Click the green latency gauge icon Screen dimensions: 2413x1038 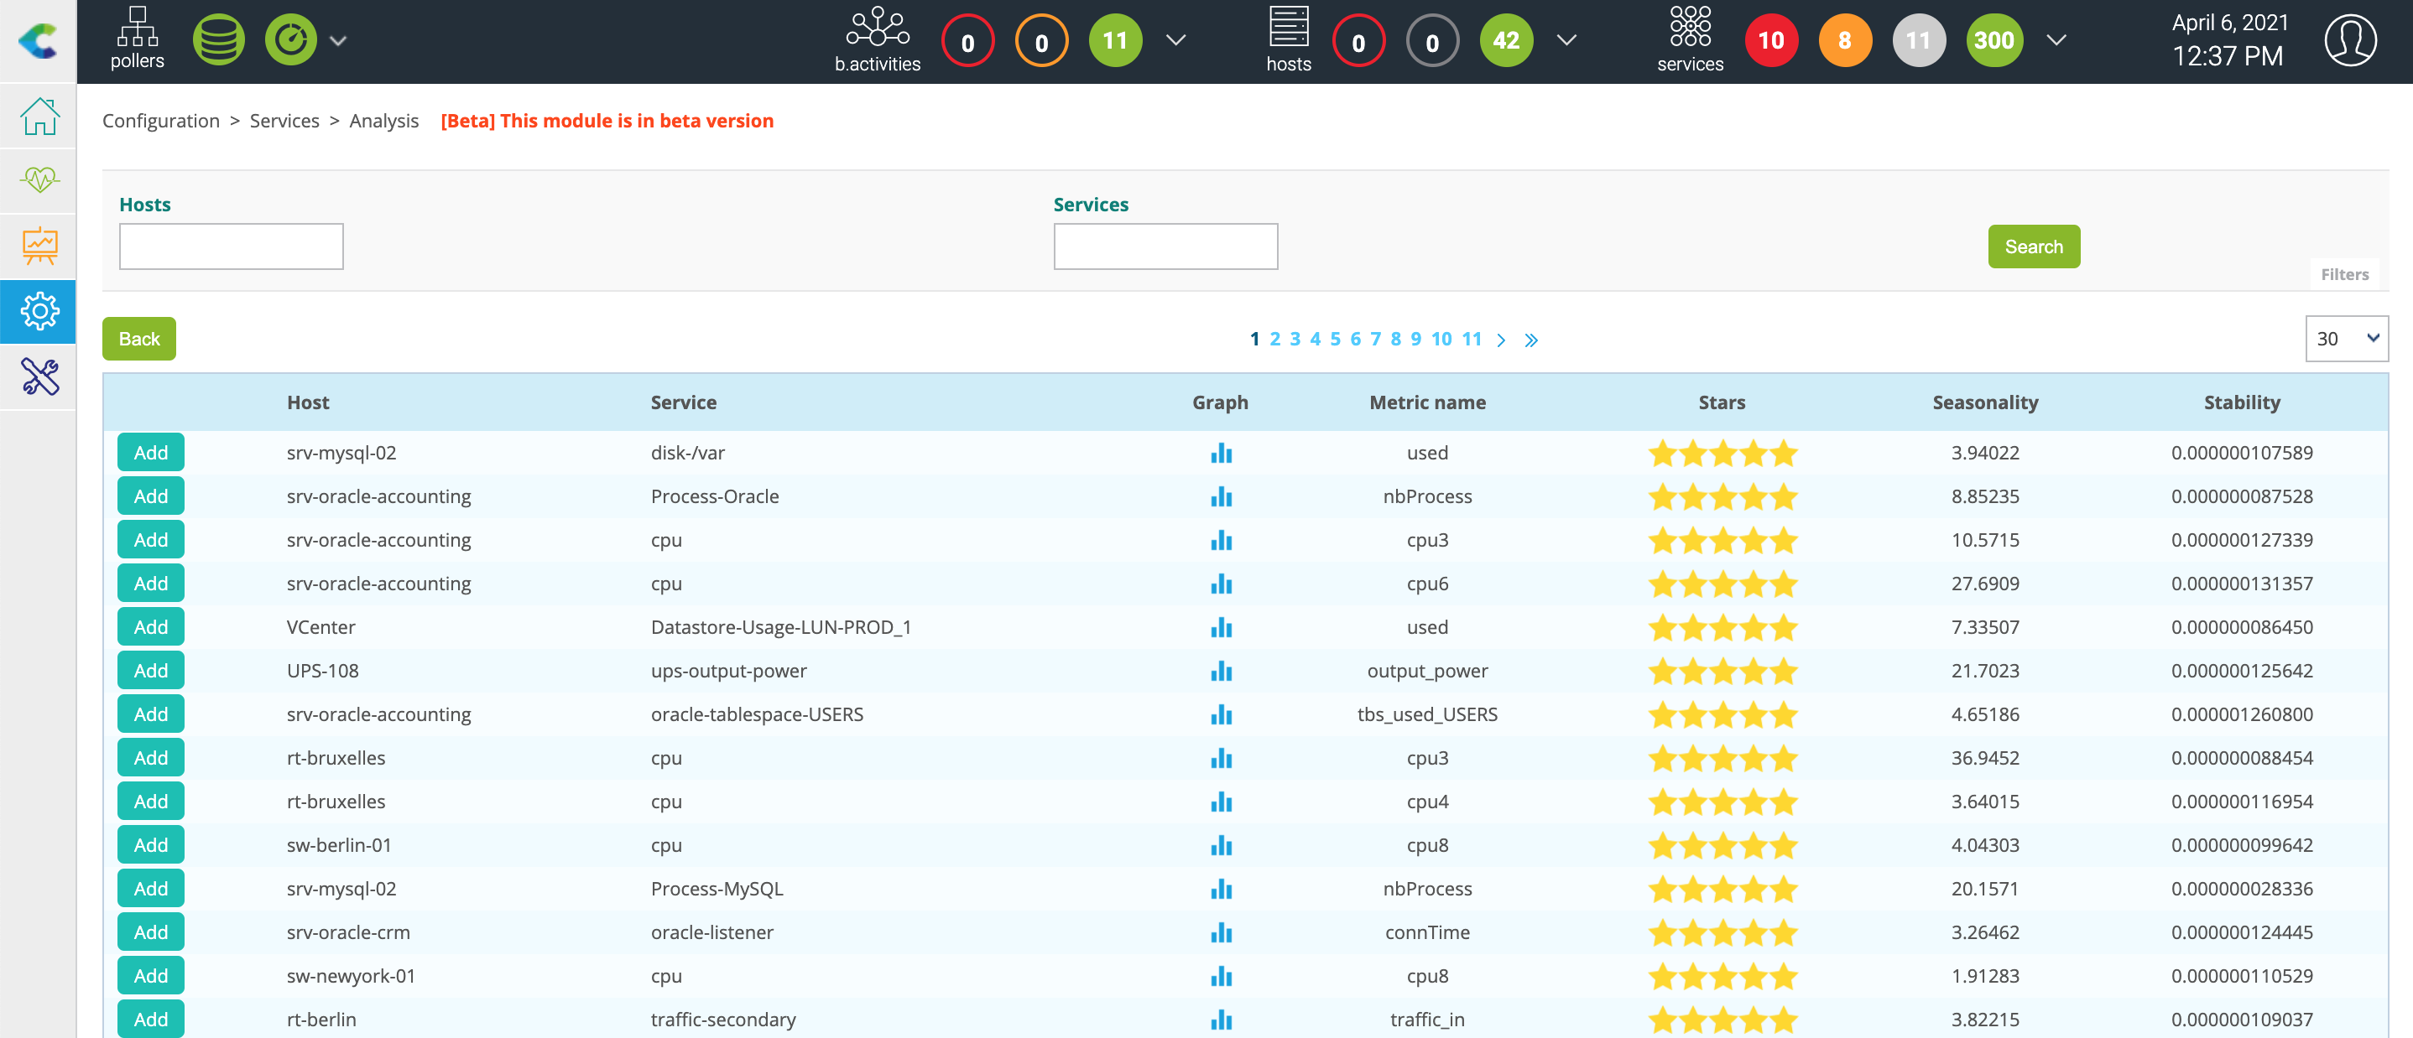(290, 40)
